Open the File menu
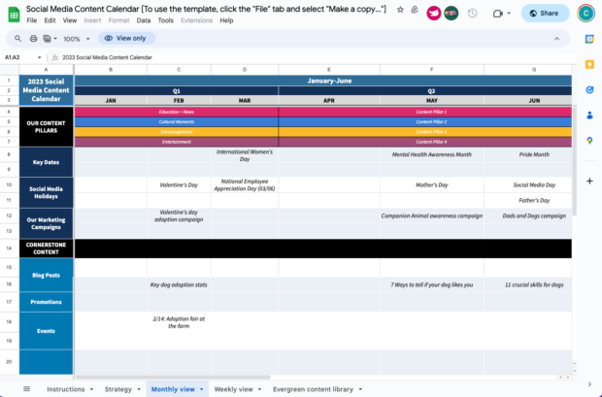The image size is (602, 397). pos(32,19)
